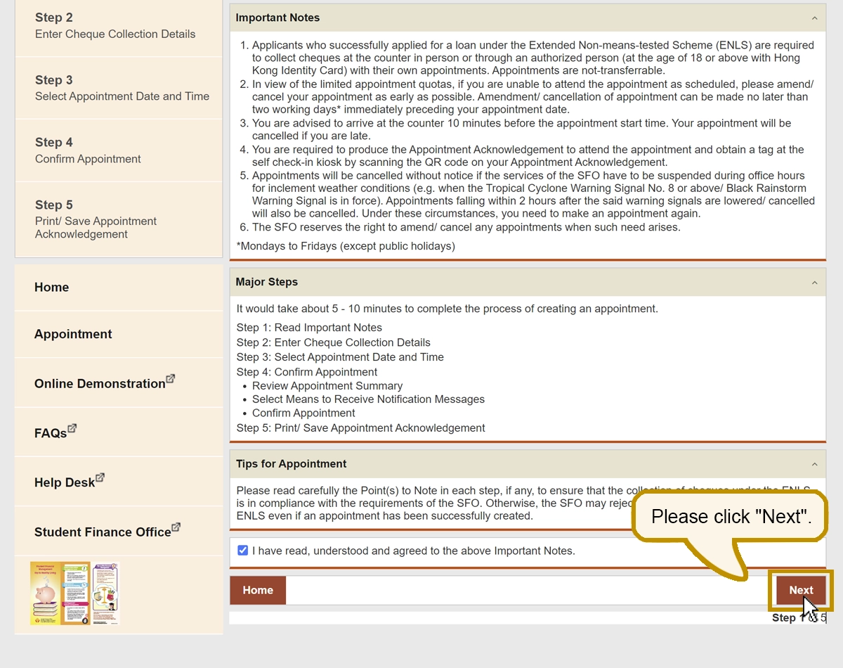Click the Next button

[x=801, y=591]
